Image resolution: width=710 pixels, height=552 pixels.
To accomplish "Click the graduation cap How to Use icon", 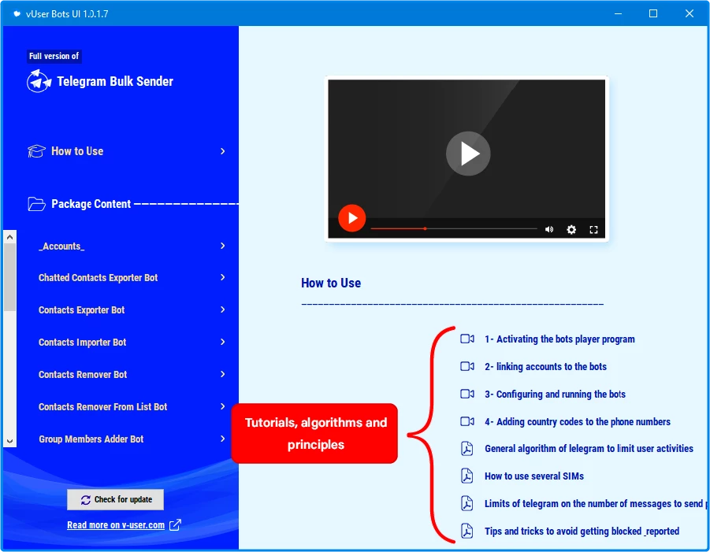I will click(x=36, y=151).
